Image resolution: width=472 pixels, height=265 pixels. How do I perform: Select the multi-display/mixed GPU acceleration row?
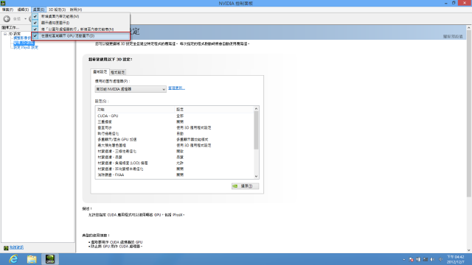pos(175,139)
